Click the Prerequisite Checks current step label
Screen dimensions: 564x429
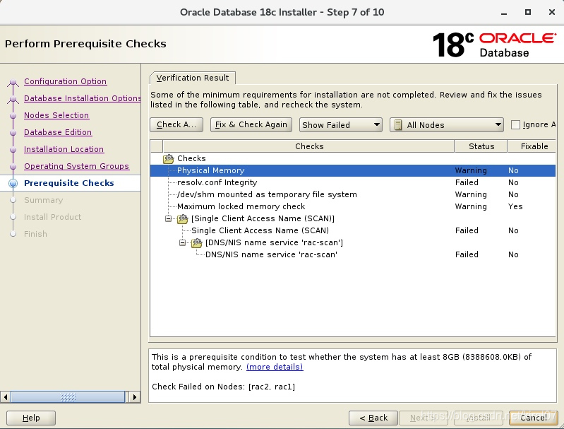click(69, 183)
